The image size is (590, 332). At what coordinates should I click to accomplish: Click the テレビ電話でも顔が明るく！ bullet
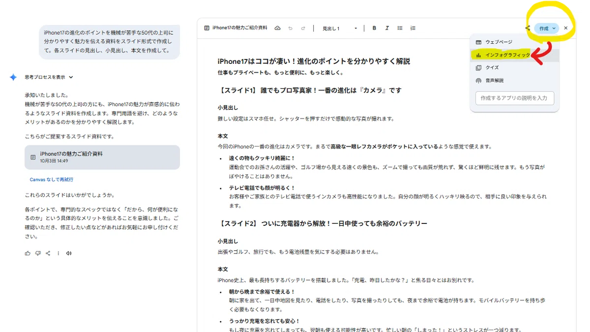pyautogui.click(x=262, y=188)
